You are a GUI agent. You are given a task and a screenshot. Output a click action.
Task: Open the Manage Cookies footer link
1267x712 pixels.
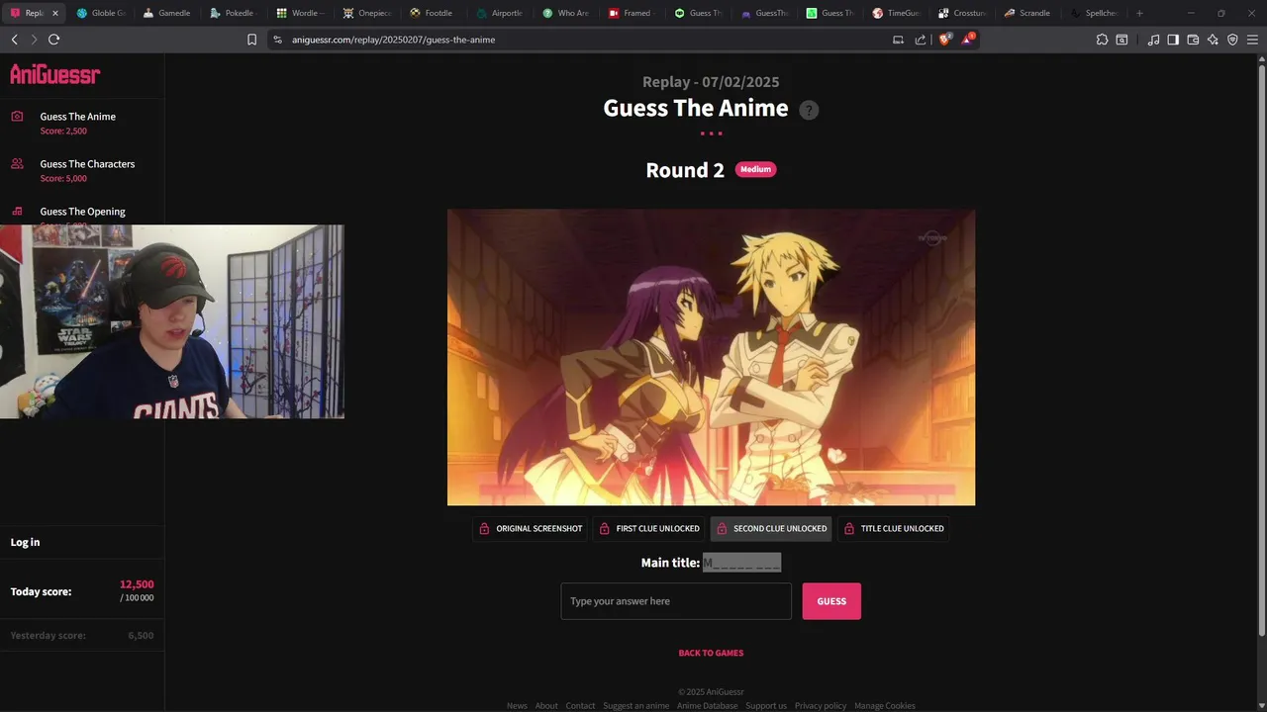(885, 705)
